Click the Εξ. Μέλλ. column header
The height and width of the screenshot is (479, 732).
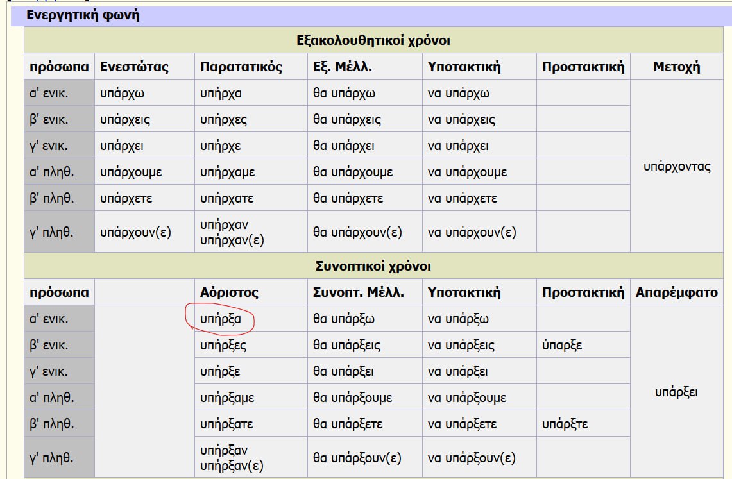[x=343, y=67]
